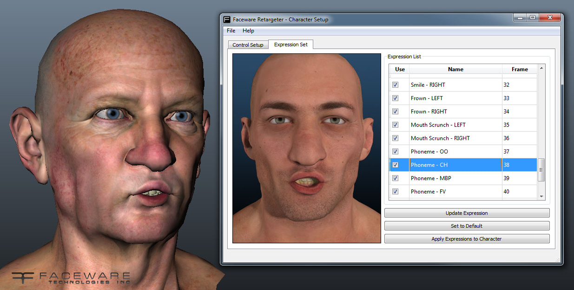574x290 pixels.
Task: Click the Frame column header
Action: (520, 69)
